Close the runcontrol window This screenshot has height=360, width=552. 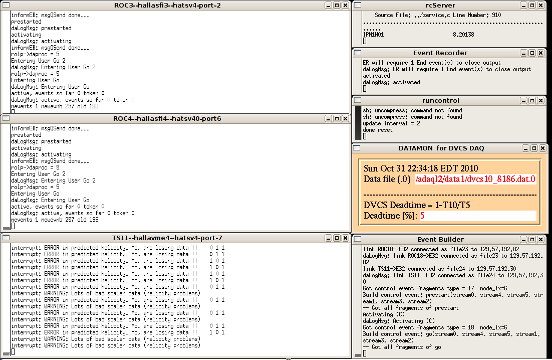pos(541,100)
